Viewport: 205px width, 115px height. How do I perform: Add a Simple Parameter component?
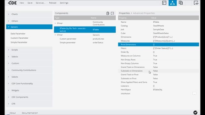[19, 42]
